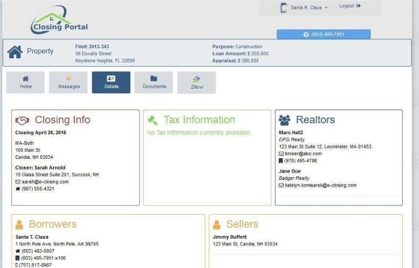Click the Santa T. Claus borrower name
419x268 pixels.
[x=32, y=237]
